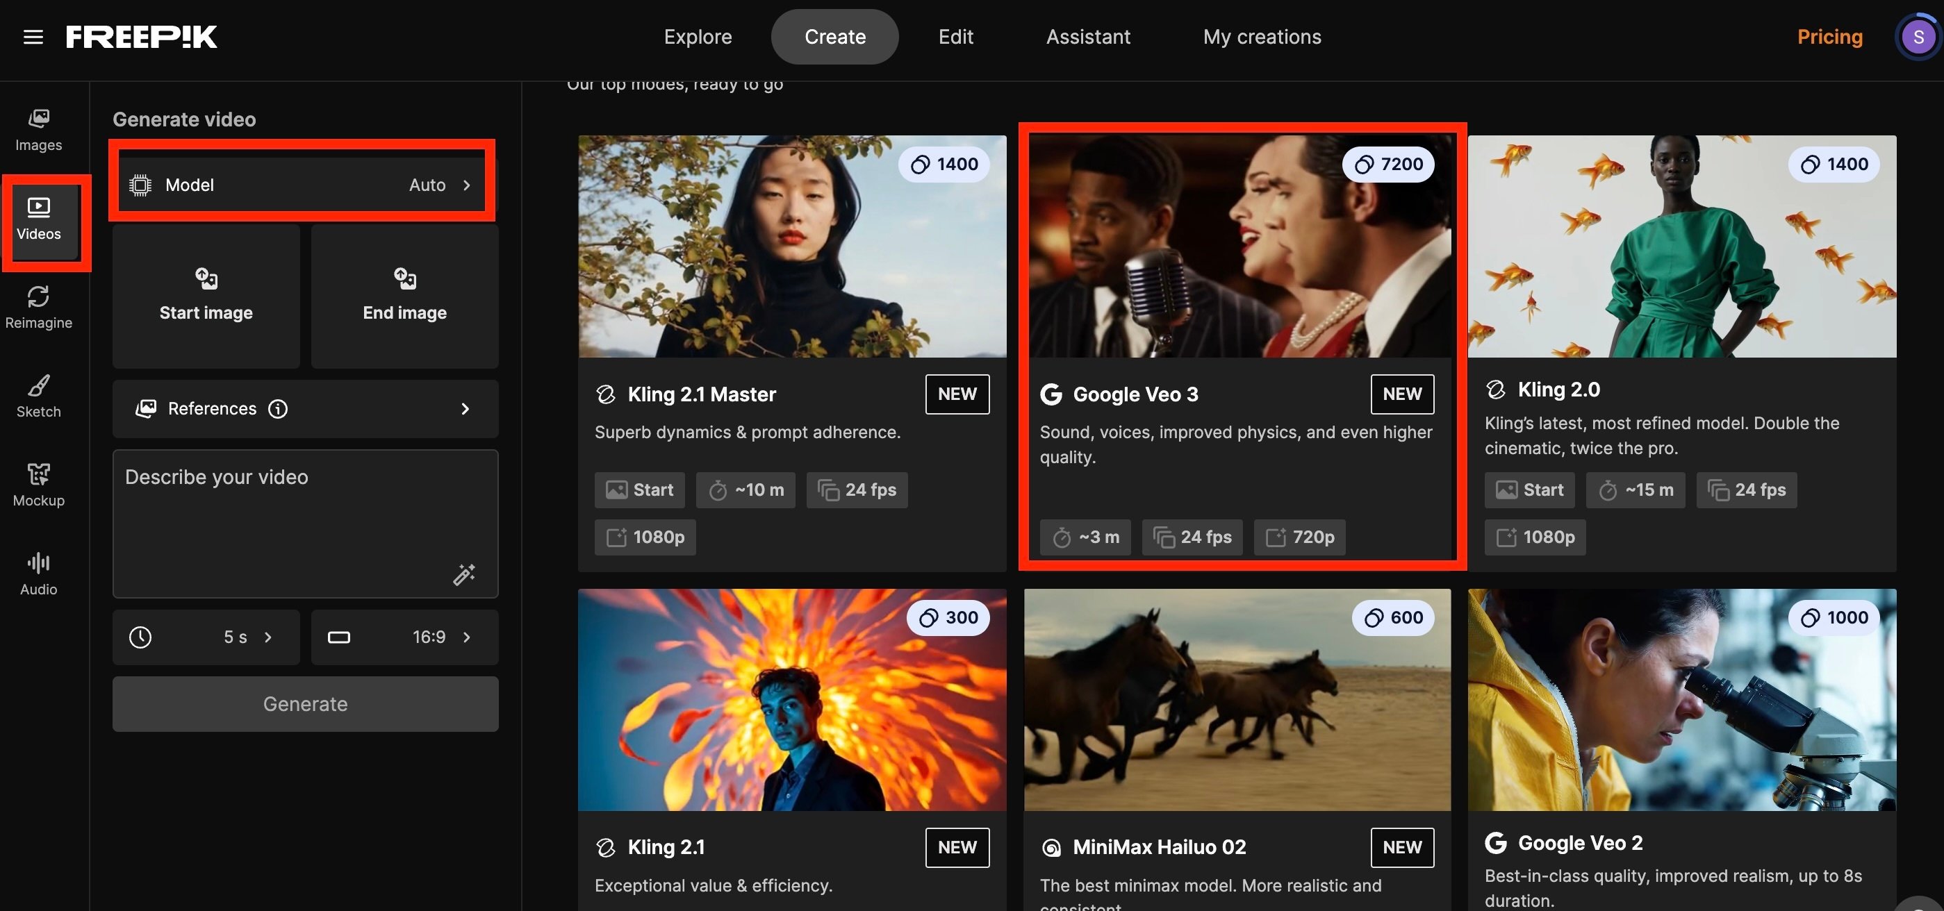Screen dimensions: 1944x911
Task: Click the magic wand enhance prompt icon
Action: point(464,574)
